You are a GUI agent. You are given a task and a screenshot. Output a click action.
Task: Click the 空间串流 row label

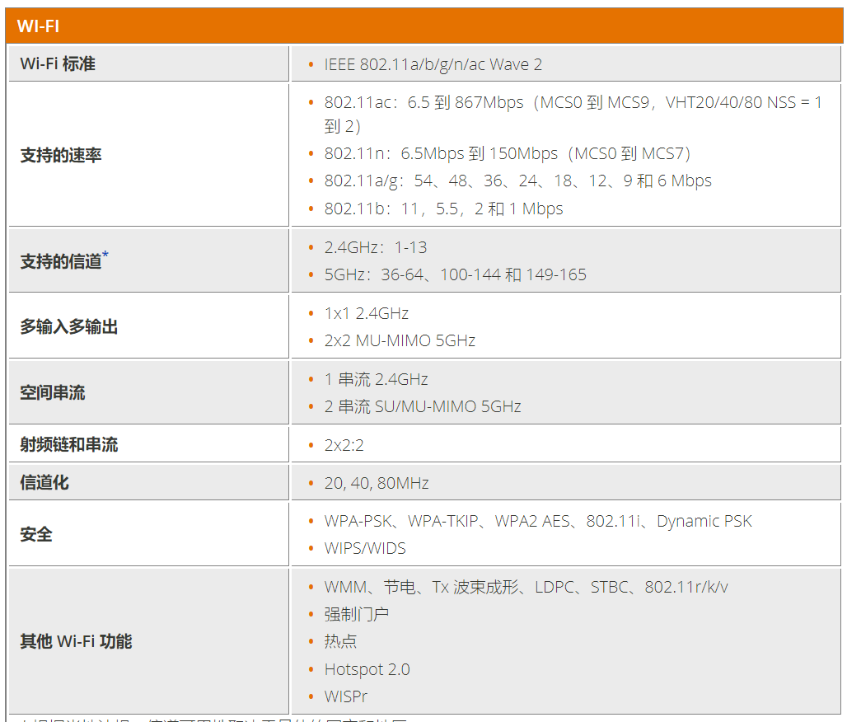tap(53, 393)
